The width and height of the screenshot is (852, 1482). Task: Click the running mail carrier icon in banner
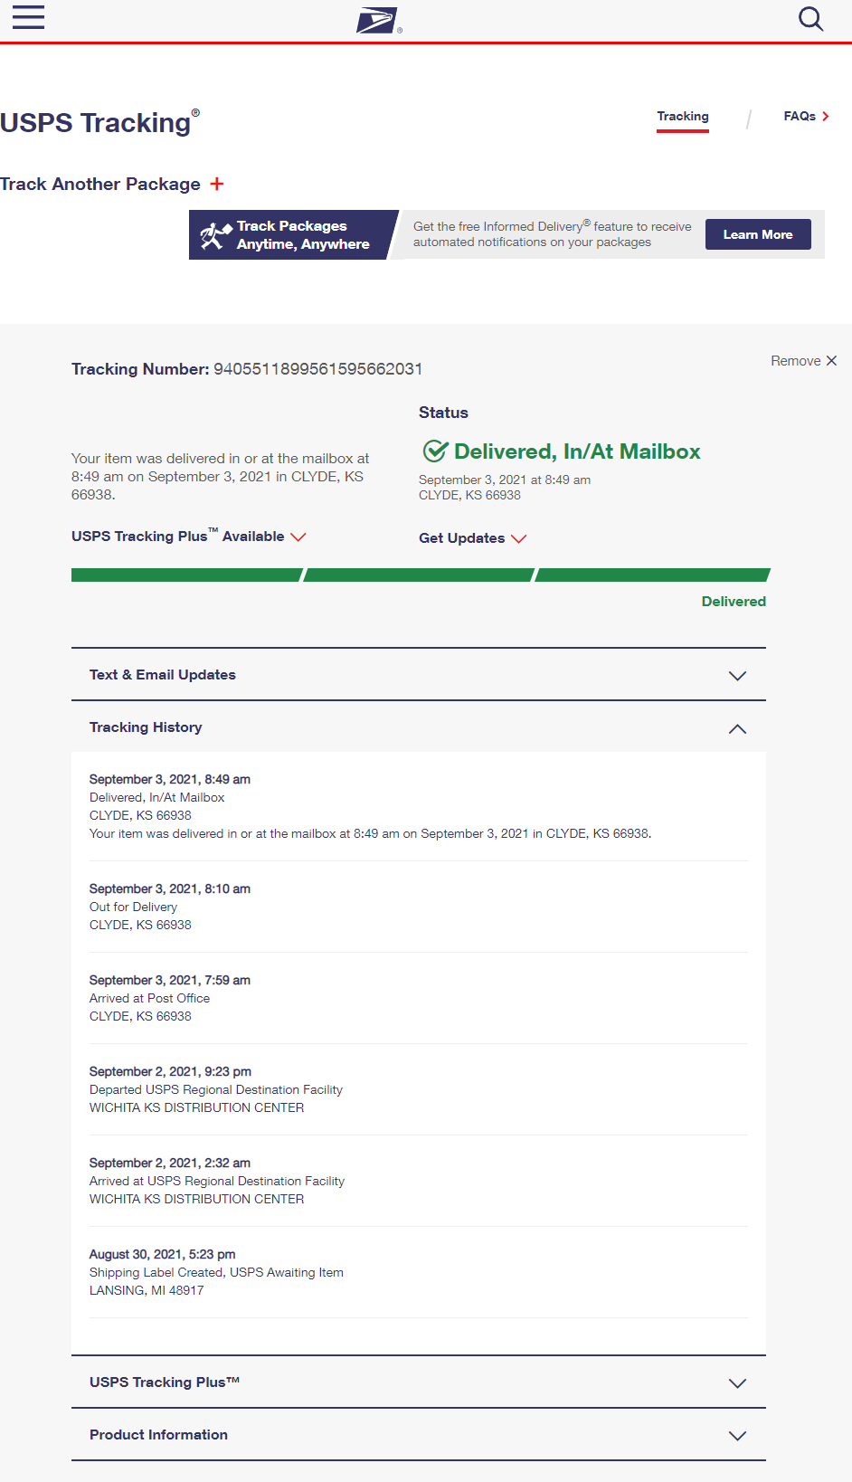pyautogui.click(x=216, y=235)
